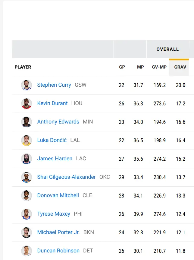Click Luka Dončić's player photo
This screenshot has width=194, height=260.
coord(27,140)
